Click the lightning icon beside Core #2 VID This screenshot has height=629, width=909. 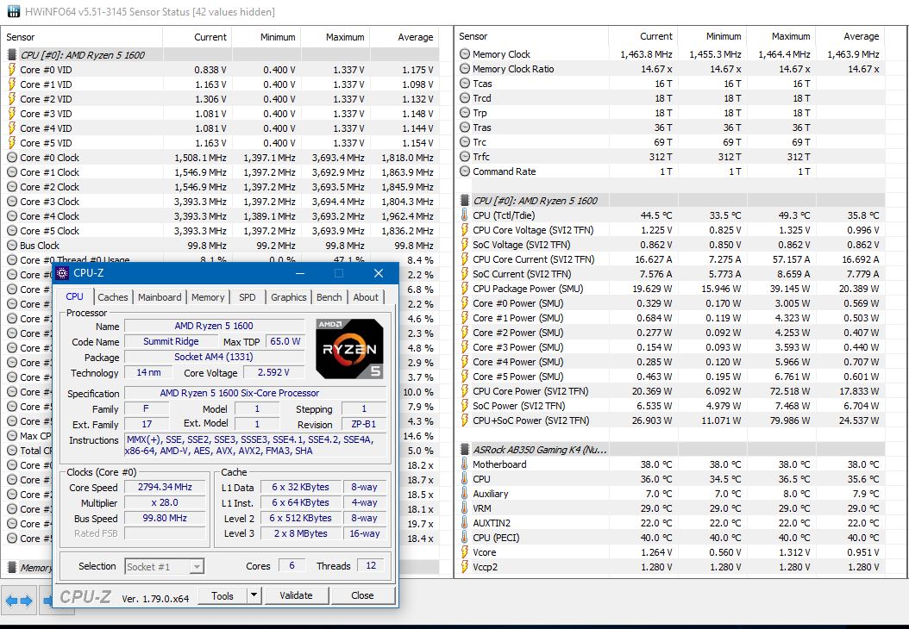(x=11, y=98)
